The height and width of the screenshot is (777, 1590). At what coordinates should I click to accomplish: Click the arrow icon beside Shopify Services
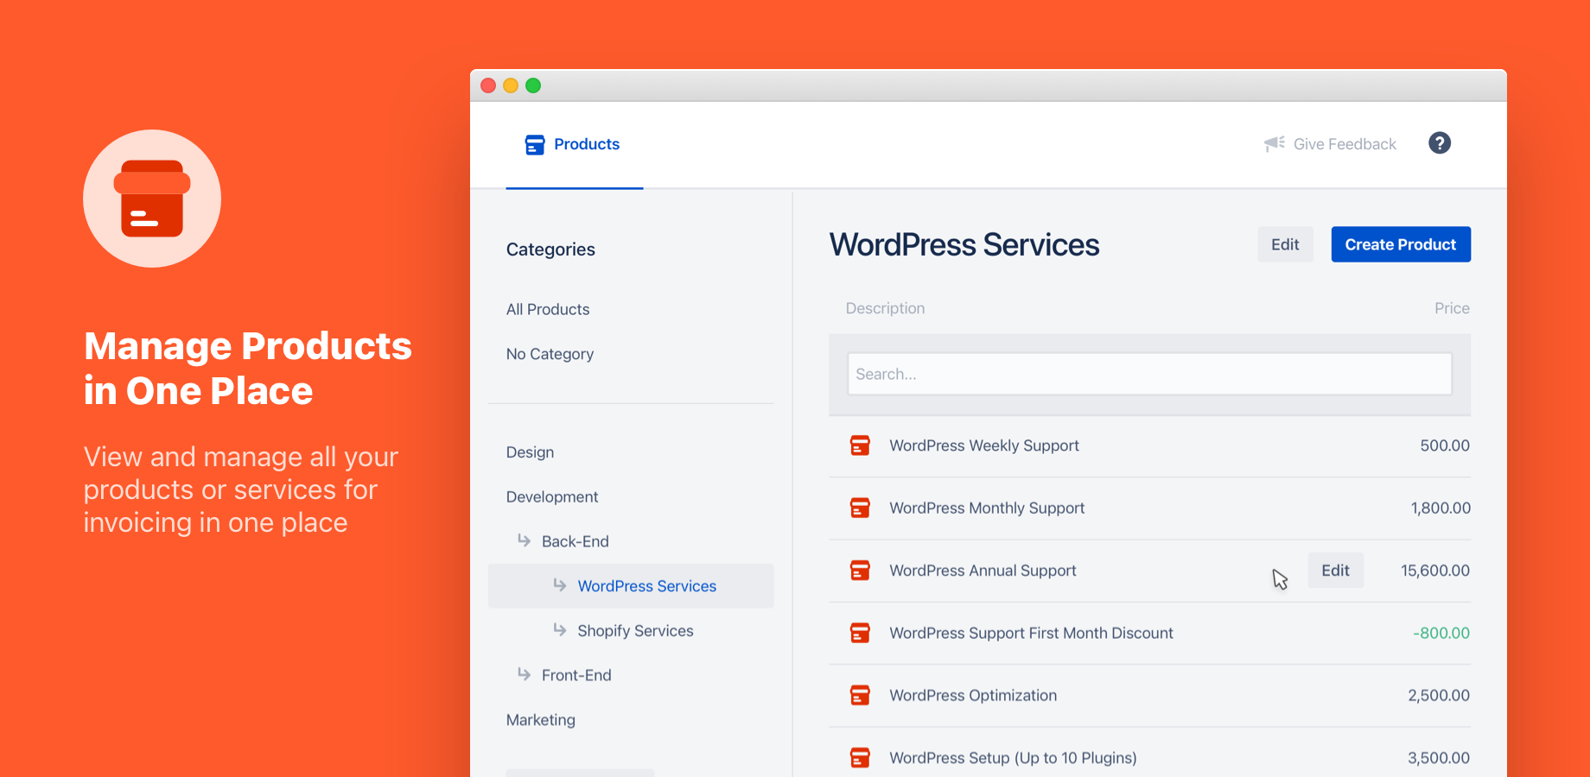coord(560,629)
